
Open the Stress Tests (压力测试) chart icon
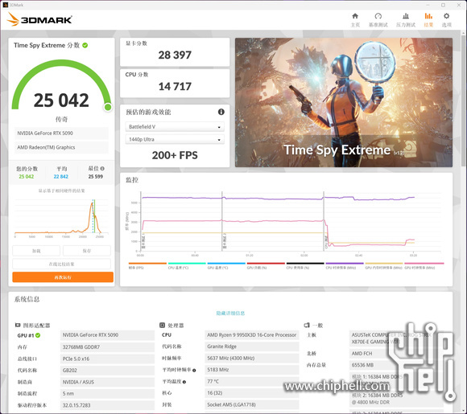[x=406, y=16]
